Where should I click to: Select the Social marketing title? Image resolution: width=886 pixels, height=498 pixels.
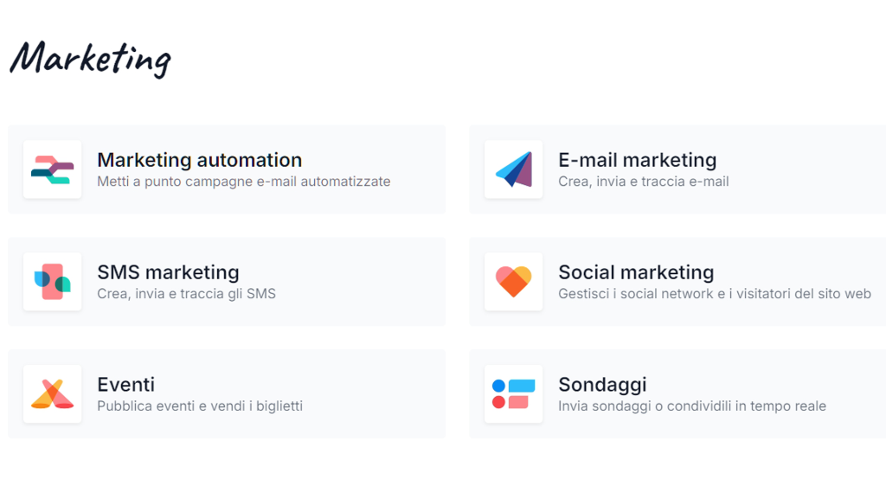636,272
